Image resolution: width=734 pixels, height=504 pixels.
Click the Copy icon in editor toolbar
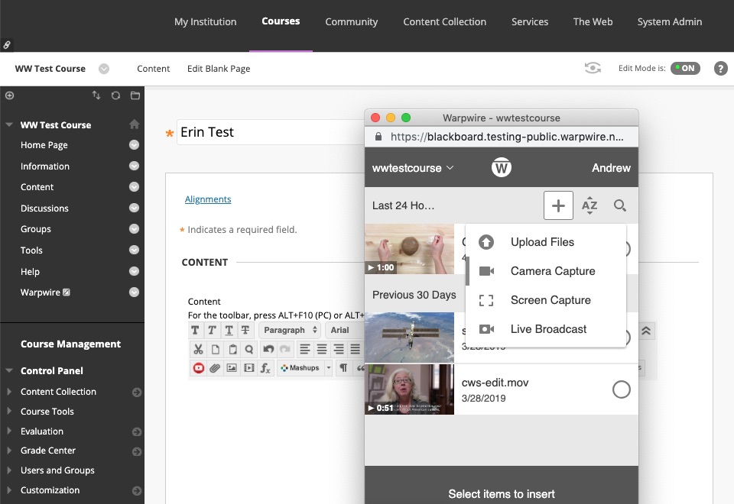pos(216,349)
